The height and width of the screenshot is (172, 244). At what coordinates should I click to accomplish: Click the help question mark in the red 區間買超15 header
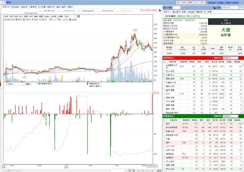[212, 58]
